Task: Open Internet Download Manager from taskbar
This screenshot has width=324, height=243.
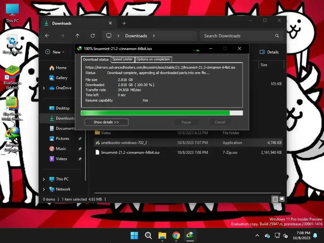Action: tap(190, 235)
